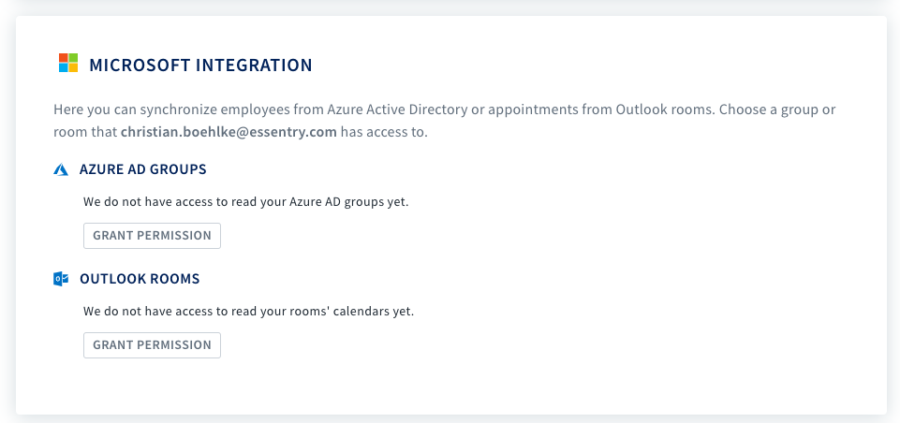Click the christian.boehlke@essentry.com email address
The height and width of the screenshot is (423, 900).
229,132
